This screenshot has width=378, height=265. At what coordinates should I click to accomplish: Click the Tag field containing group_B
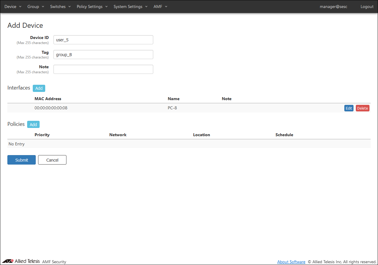pyautogui.click(x=103, y=55)
